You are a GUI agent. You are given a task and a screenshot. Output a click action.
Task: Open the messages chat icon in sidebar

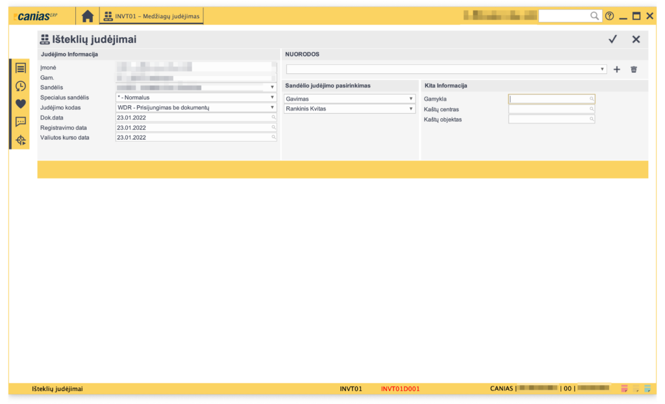pyautogui.click(x=21, y=121)
